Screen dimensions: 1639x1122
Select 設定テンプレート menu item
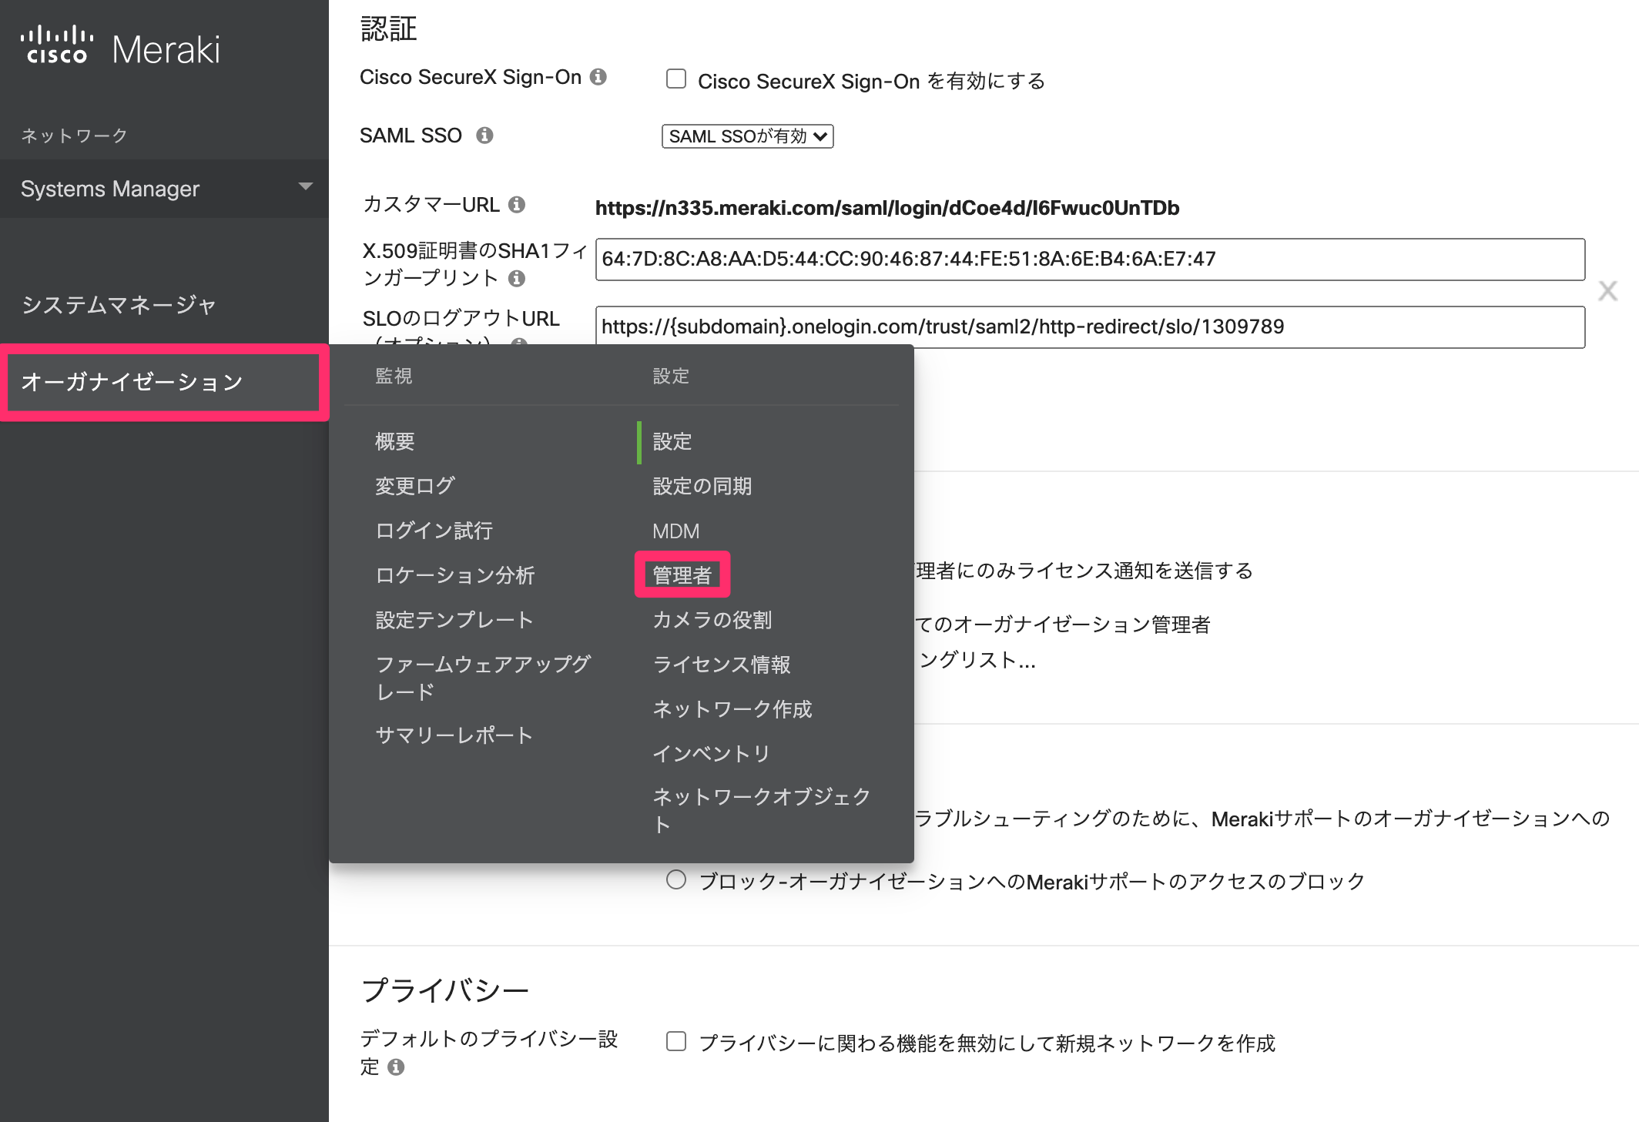[x=454, y=620]
